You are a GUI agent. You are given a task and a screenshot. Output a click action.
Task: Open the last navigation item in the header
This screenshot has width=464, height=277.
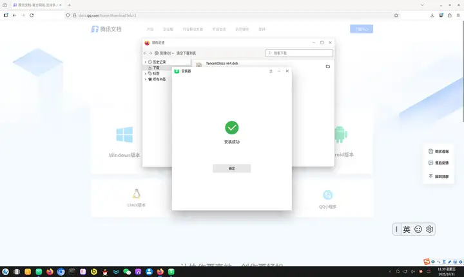click(x=262, y=29)
